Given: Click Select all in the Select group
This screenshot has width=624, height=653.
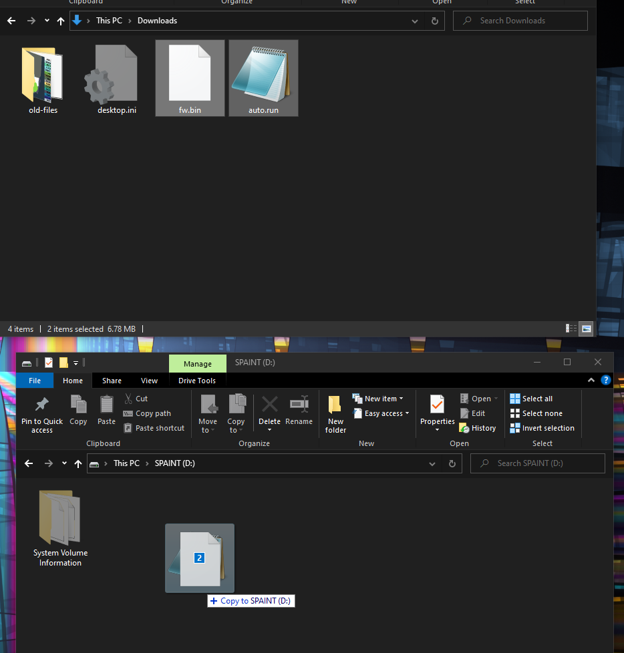Looking at the screenshot, I should click(x=531, y=399).
